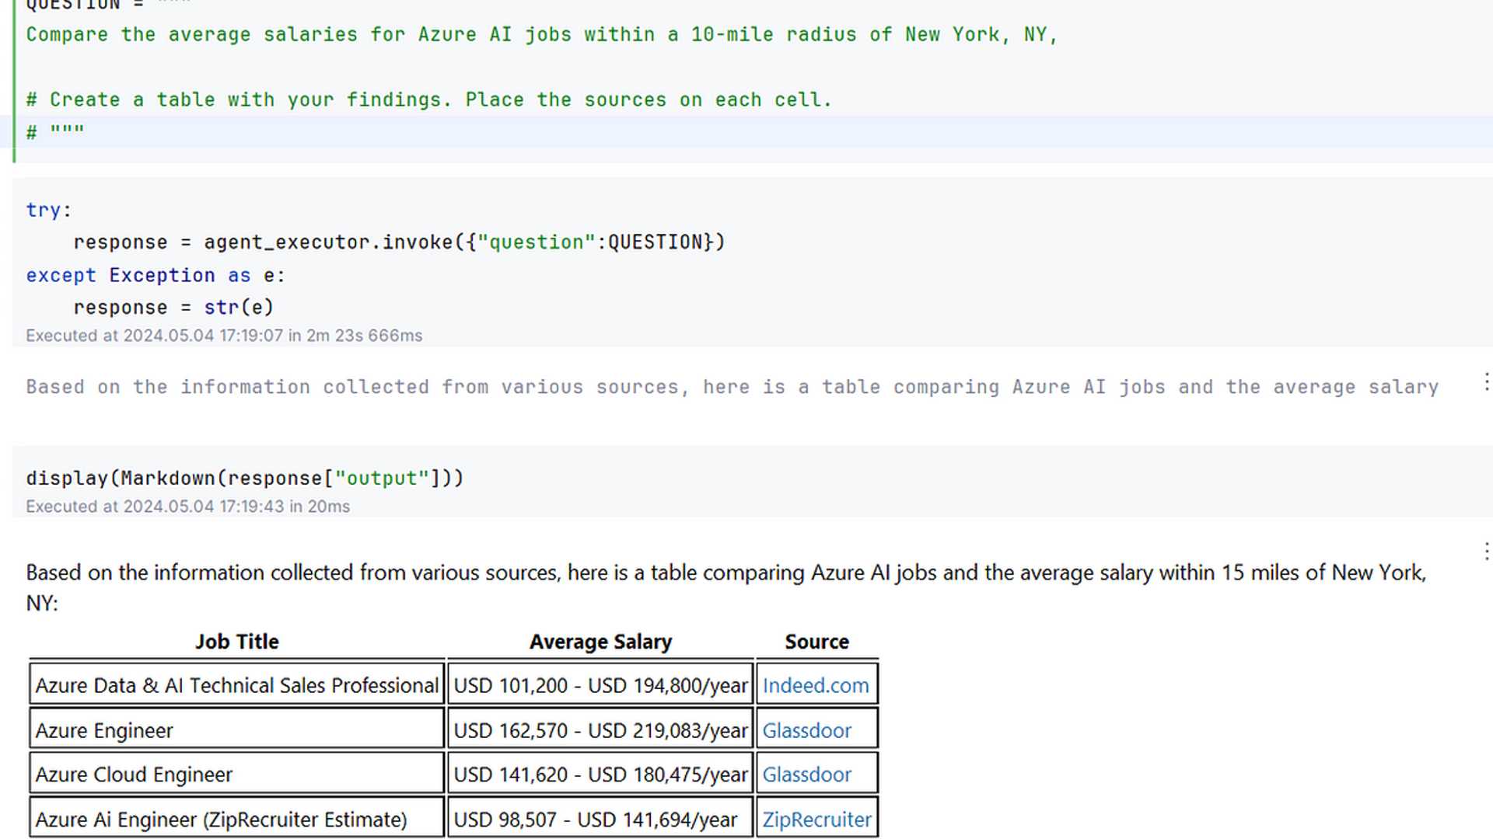Viewport: 1493px width, 839px height.
Task: Click the 'Executed at 2024.05.04 17:19:07' timestamp
Action: tap(224, 335)
